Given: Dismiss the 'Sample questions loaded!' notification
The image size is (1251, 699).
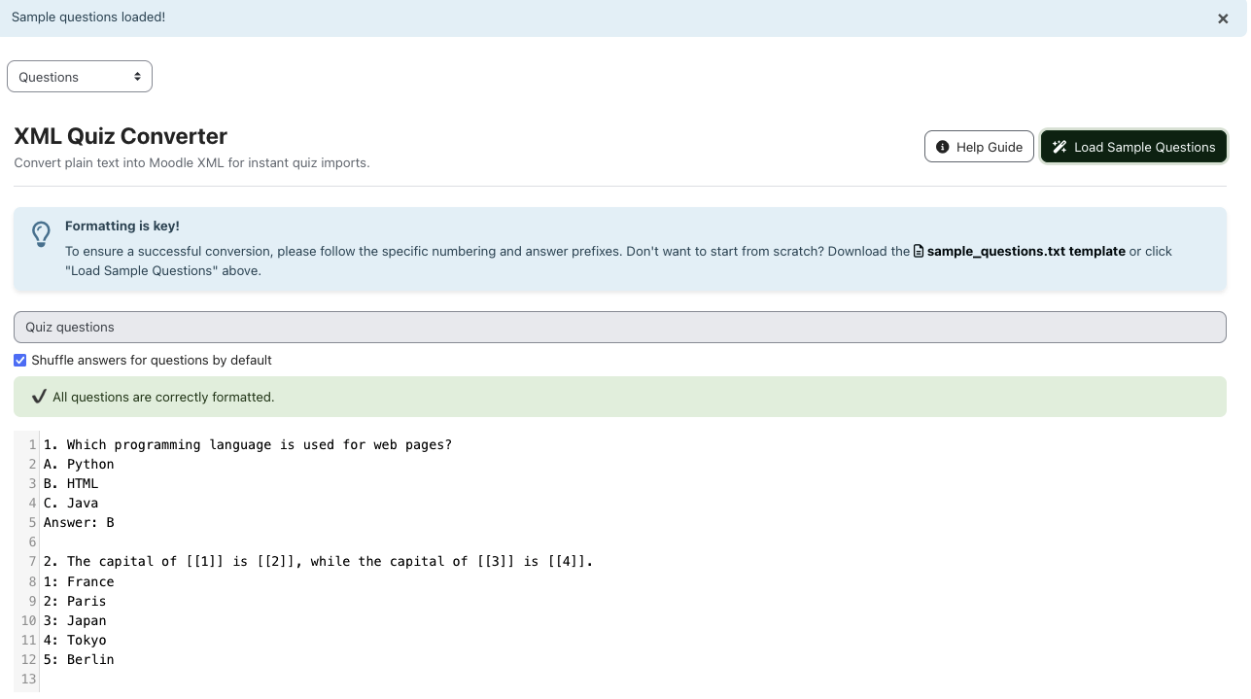Looking at the screenshot, I should point(1223,18).
